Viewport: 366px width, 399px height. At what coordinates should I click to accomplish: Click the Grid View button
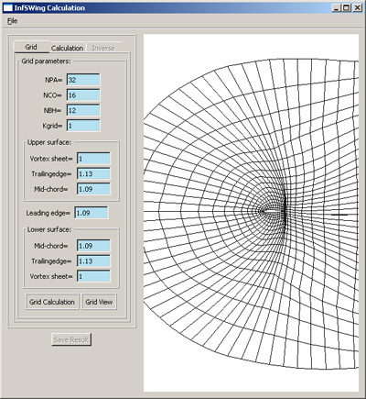pyautogui.click(x=99, y=302)
